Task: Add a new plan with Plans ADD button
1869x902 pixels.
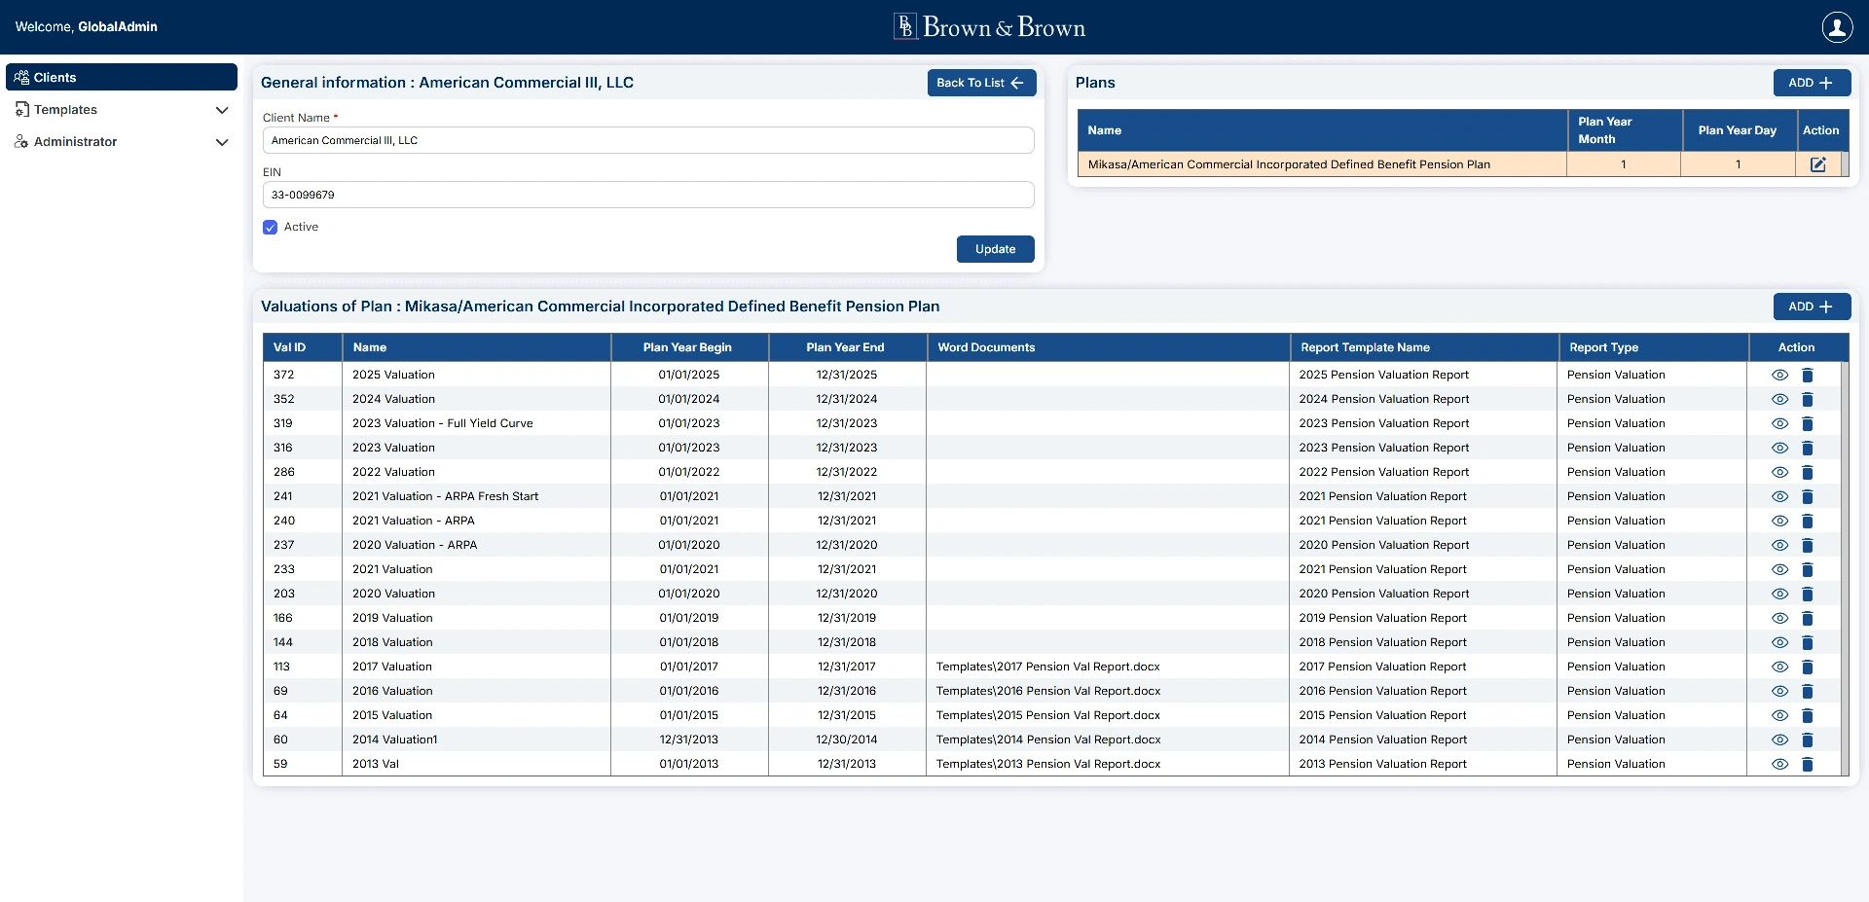Action: (x=1811, y=84)
